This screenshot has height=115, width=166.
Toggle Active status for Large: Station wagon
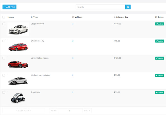coord(160,58)
